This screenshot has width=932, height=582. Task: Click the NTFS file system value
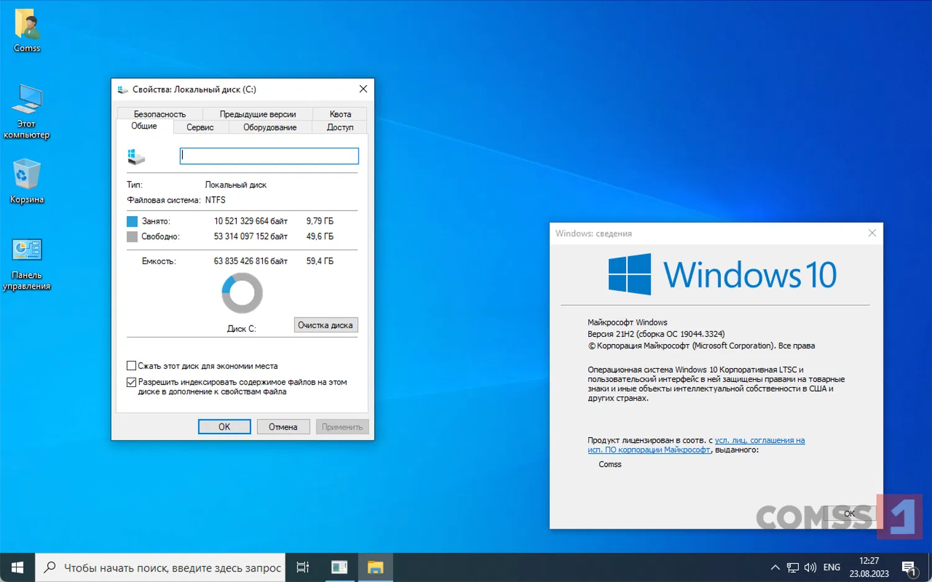pos(216,200)
